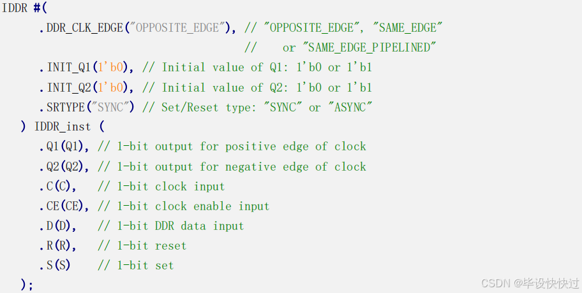Image resolution: width=582 pixels, height=293 pixels.
Task: Click the gray "SYNC" string value
Action: tap(110, 107)
